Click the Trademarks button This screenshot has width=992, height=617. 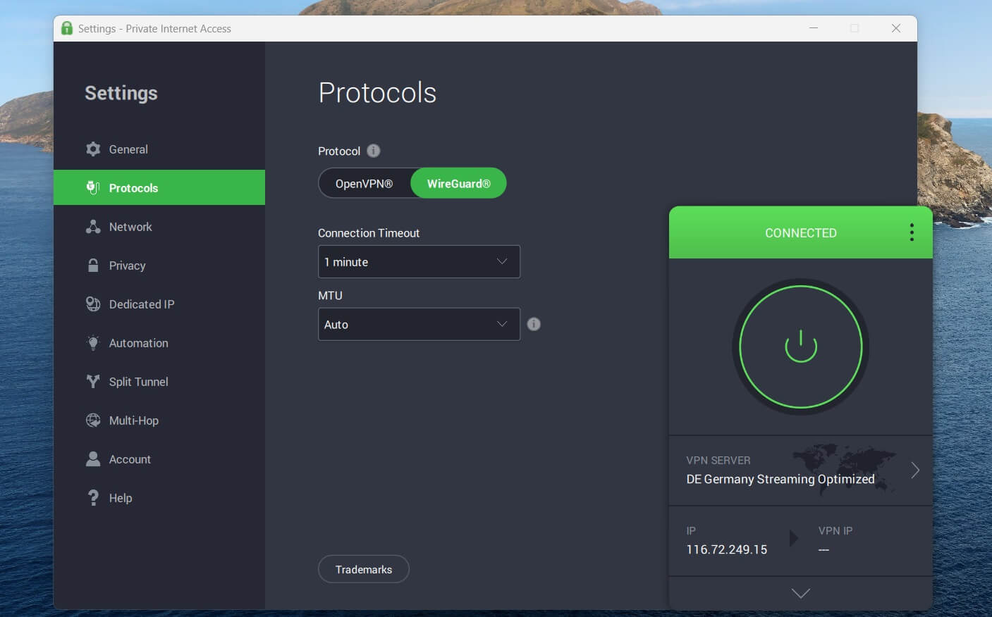[x=363, y=569]
